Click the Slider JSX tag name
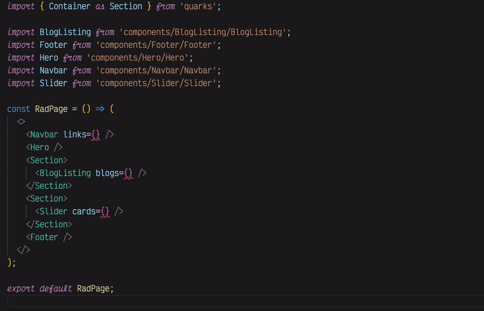 pyautogui.click(x=53, y=211)
